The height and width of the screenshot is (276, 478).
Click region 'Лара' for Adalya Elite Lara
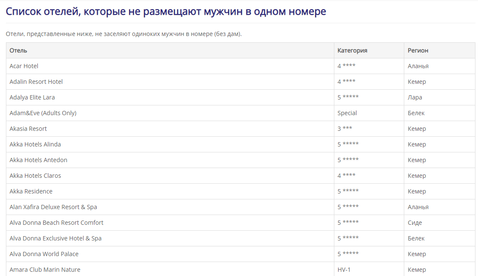[415, 97]
